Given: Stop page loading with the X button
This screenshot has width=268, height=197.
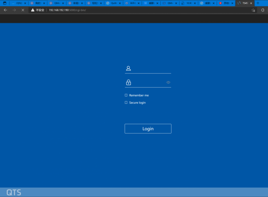Looking at the screenshot, I should [x=23, y=10].
